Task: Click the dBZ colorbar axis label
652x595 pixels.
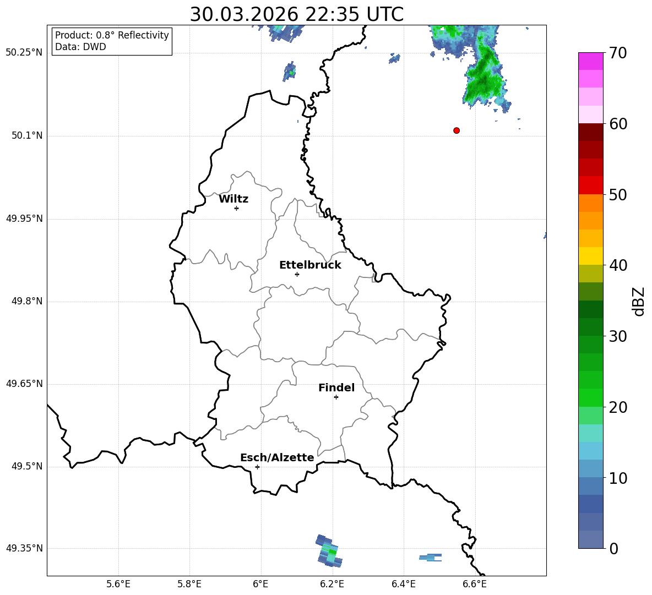Action: (x=638, y=301)
